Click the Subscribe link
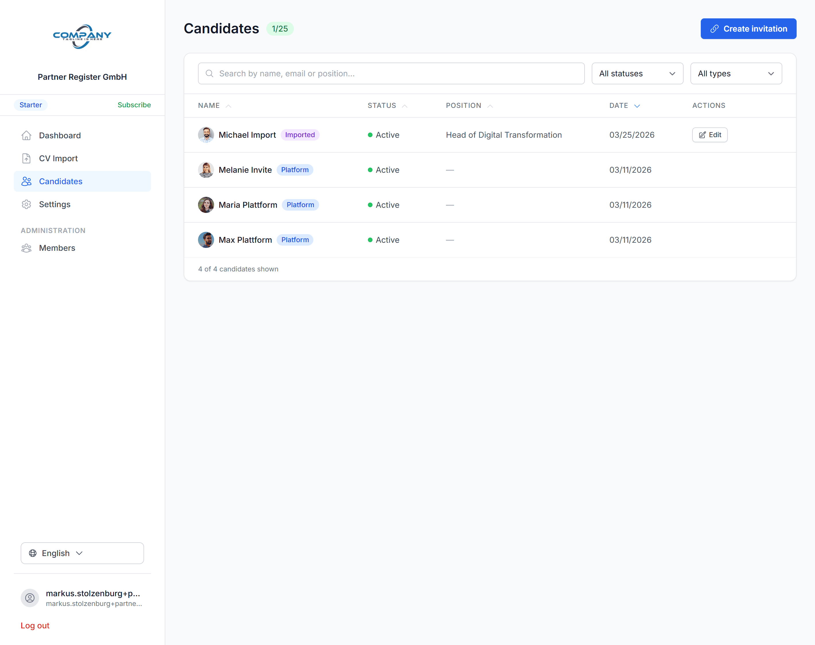Screen dimensions: 815x645 click(x=134, y=105)
